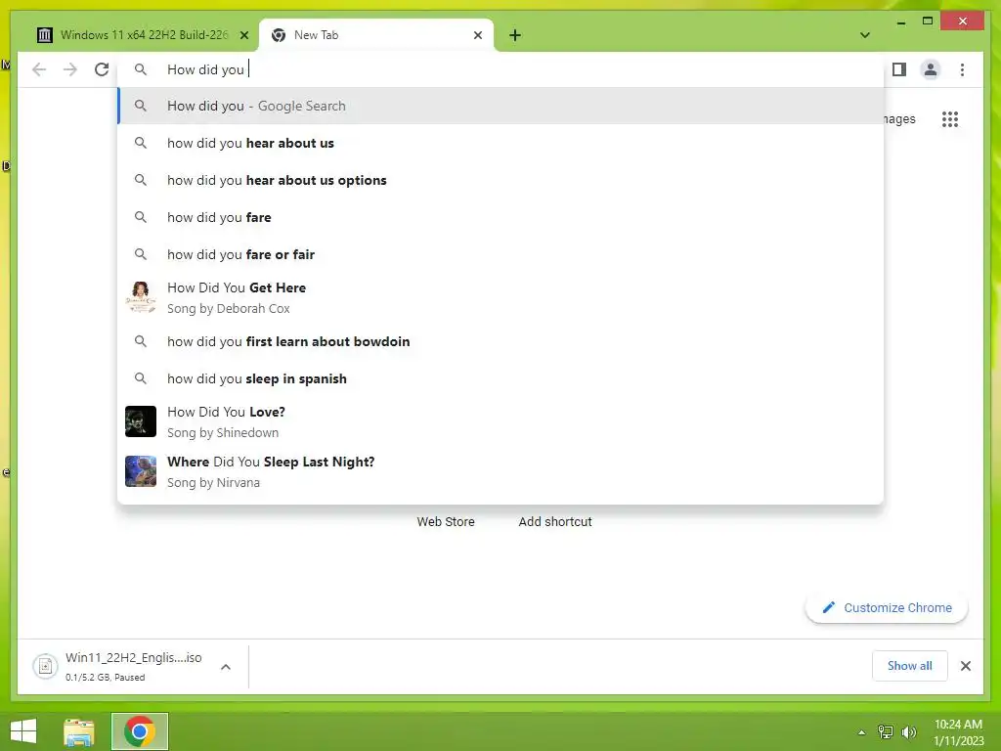This screenshot has width=1001, height=751.
Task: Open the Windows Start button
Action: pos(23,731)
